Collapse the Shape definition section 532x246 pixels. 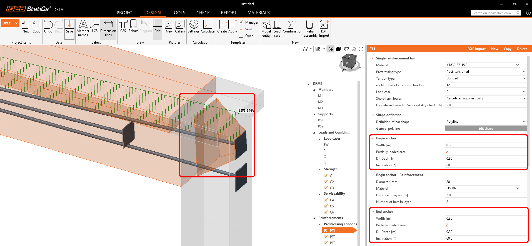(373, 115)
